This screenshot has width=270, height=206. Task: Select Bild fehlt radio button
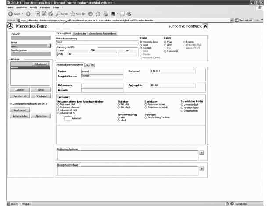tap(119, 104)
